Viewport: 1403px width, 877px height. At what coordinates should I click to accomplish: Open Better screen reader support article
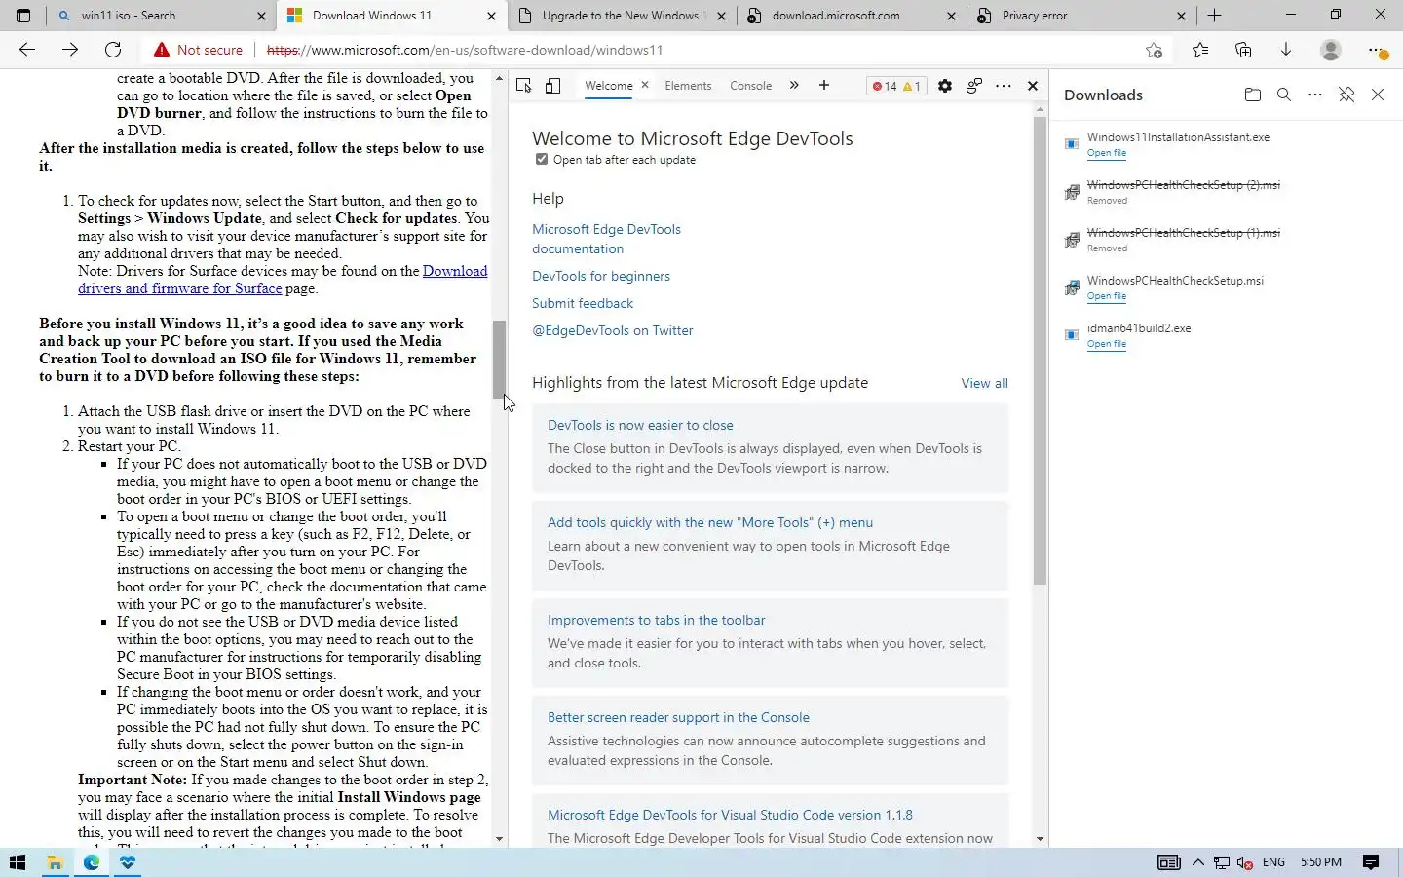coord(678,717)
